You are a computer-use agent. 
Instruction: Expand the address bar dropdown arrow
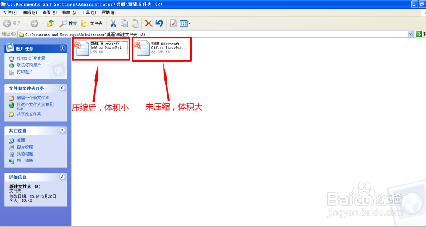coord(411,34)
